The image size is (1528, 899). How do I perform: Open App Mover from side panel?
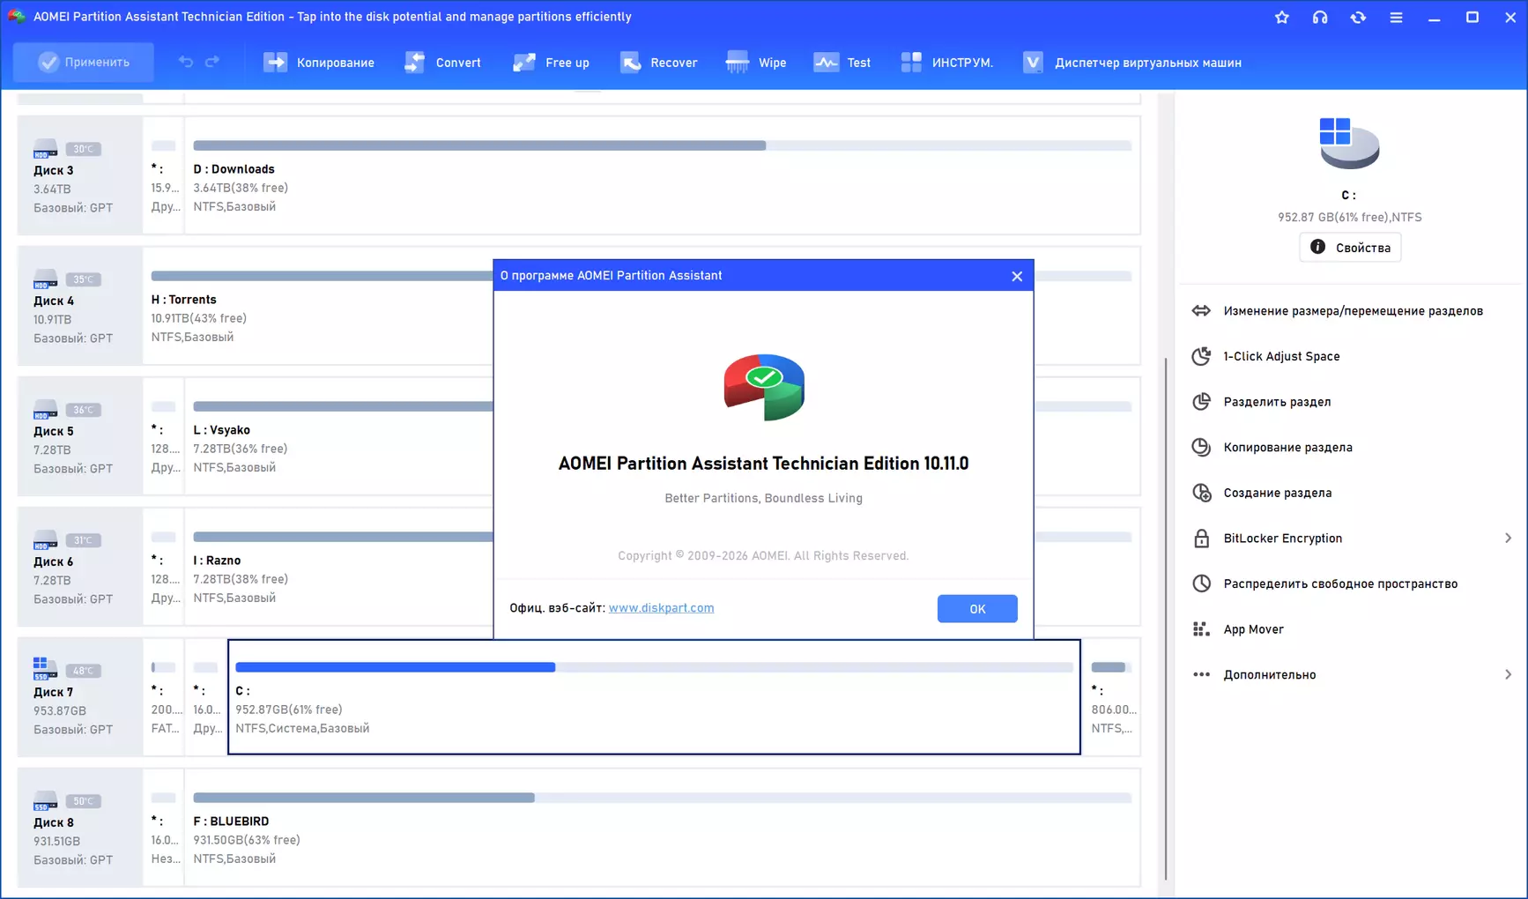click(x=1253, y=629)
